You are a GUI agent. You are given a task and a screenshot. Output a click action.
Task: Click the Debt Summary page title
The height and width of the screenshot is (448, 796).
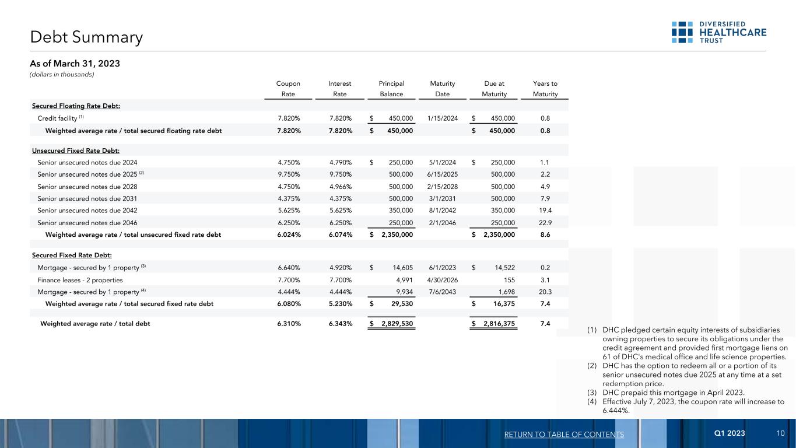point(86,38)
